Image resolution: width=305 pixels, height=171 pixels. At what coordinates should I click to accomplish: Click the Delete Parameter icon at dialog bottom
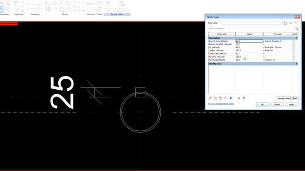click(220, 98)
